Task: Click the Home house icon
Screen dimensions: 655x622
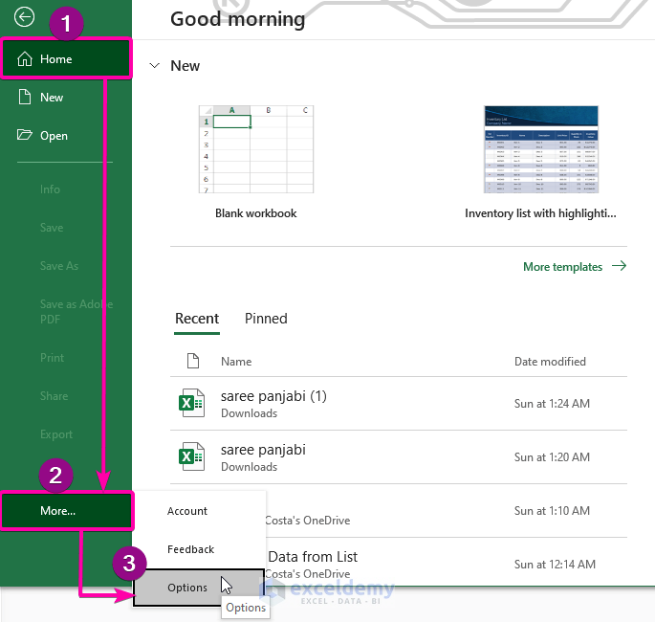Action: click(x=26, y=59)
